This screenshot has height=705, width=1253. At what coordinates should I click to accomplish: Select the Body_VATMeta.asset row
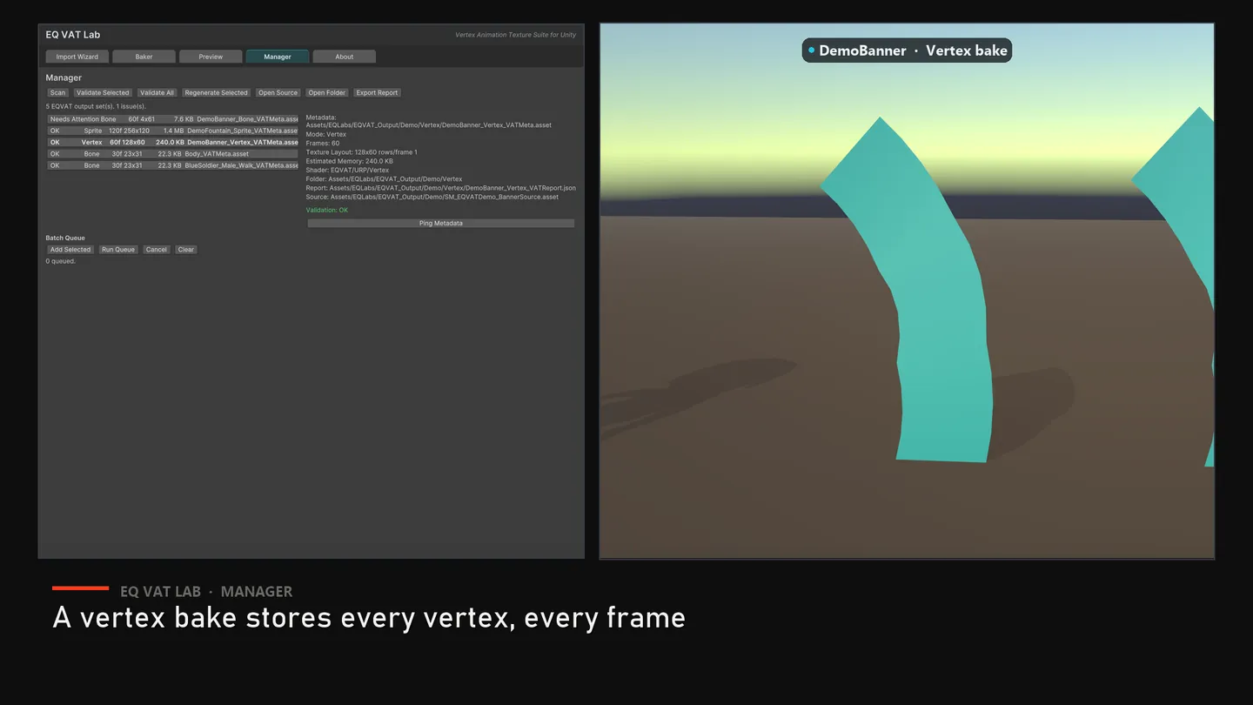(172, 154)
